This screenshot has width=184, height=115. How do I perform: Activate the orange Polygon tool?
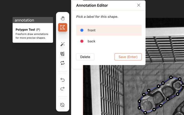pyautogui.click(x=62, y=27)
